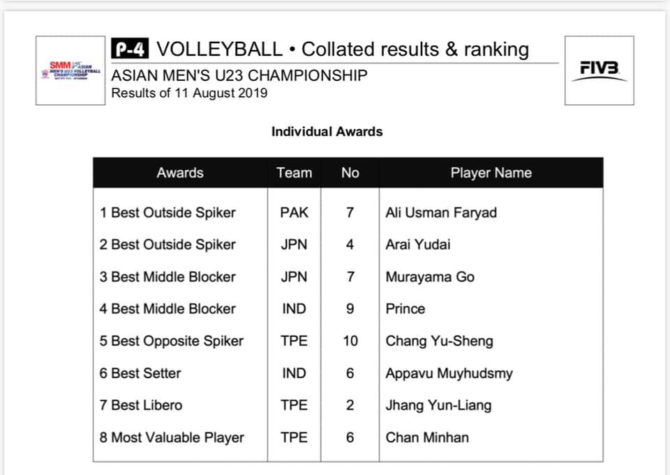This screenshot has height=475, width=670.
Task: Click the Individual Awards heading
Action: coord(327,132)
